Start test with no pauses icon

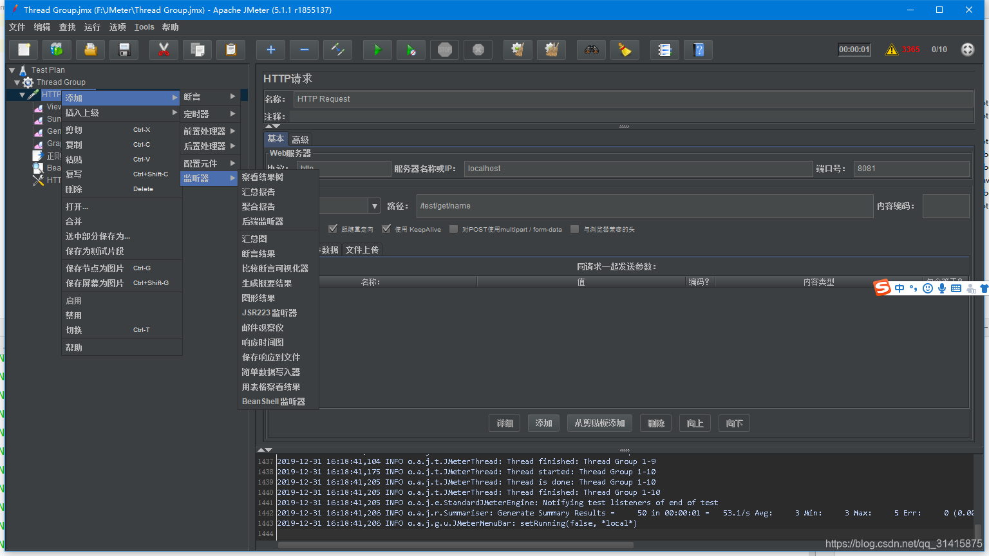(x=411, y=50)
